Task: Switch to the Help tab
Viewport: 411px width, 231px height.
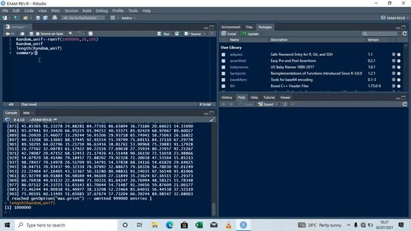Action: [x=254, y=98]
